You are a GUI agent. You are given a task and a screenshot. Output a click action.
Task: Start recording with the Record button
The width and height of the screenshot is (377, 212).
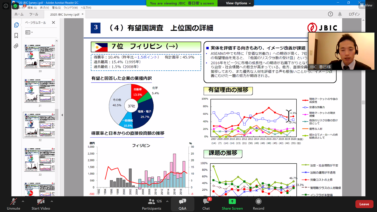(x=258, y=204)
